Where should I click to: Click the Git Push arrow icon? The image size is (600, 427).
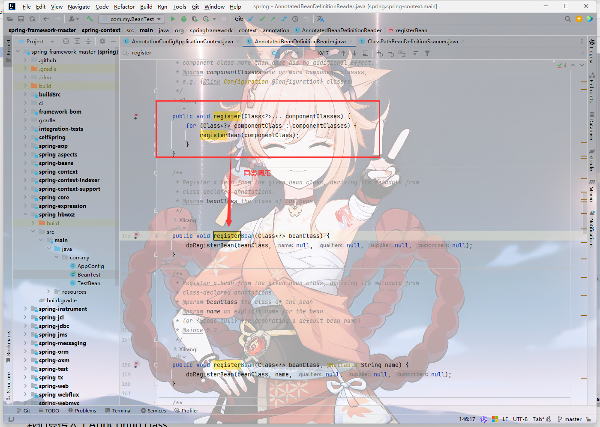click(273, 19)
